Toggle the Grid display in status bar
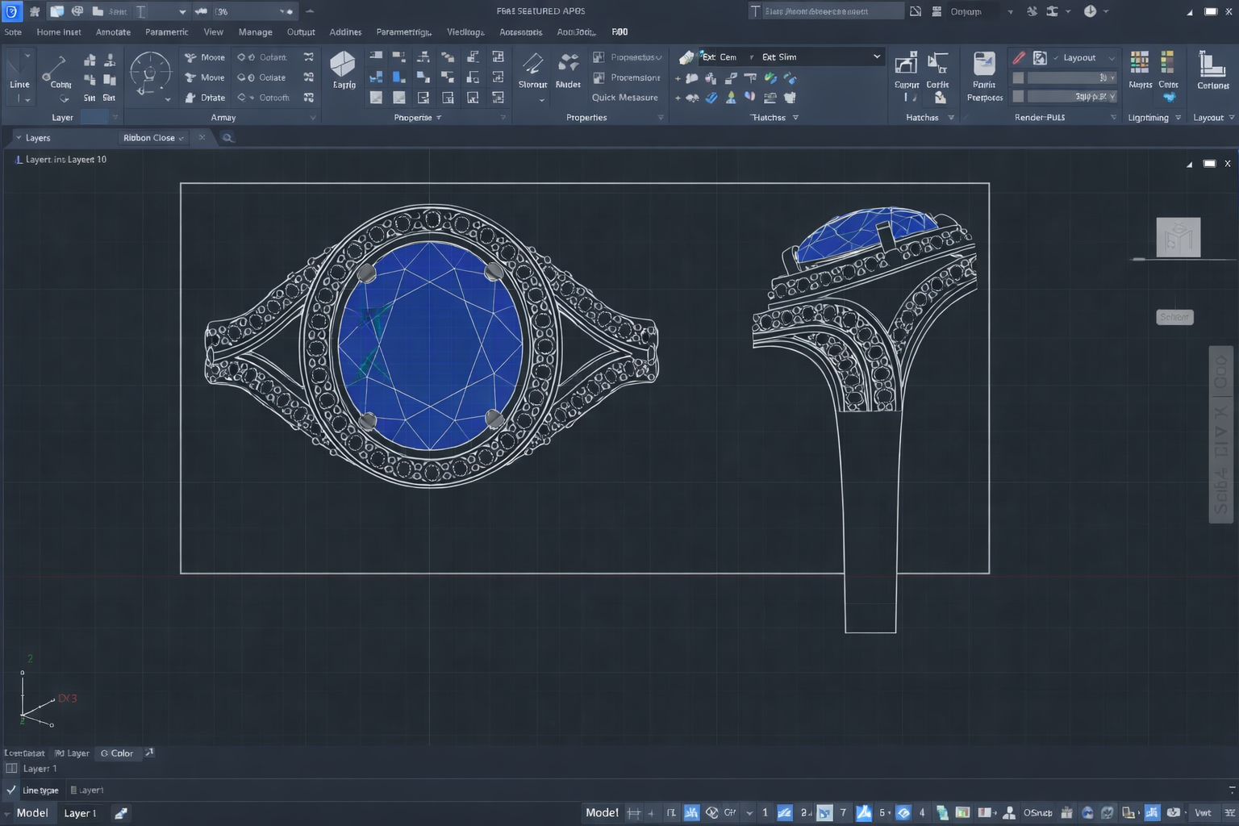The image size is (1239, 826). 634,812
